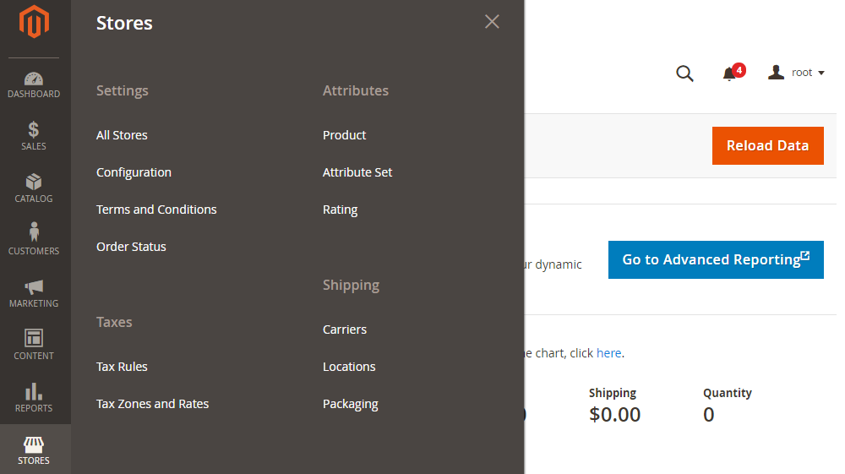845x474 pixels.
Task: Open shipping Carriers
Action: pyautogui.click(x=345, y=330)
